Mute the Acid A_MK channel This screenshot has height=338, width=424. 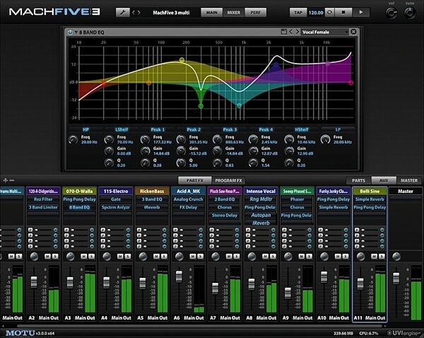(192, 256)
